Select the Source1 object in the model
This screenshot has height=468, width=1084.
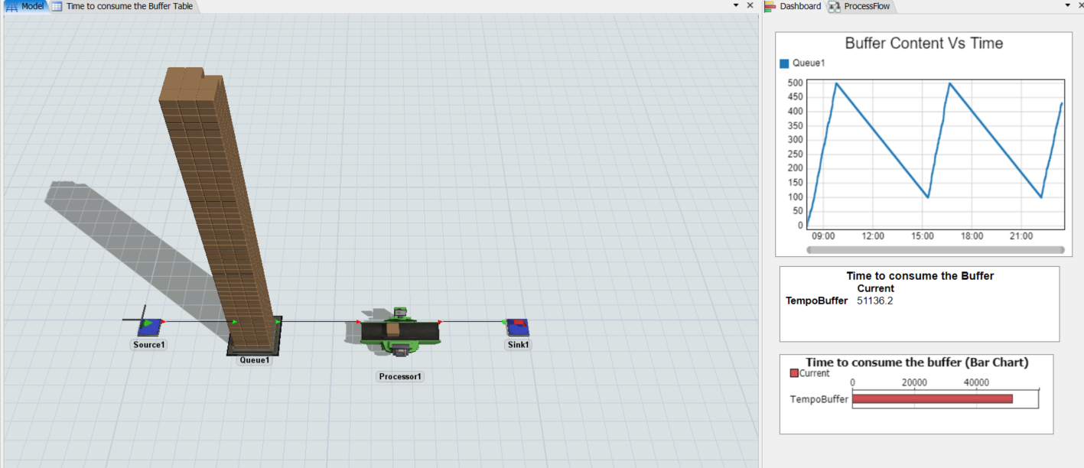pyautogui.click(x=149, y=327)
